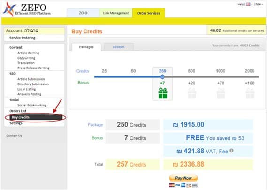
Task: Open Local Listing under SEO
Action: 27,89
